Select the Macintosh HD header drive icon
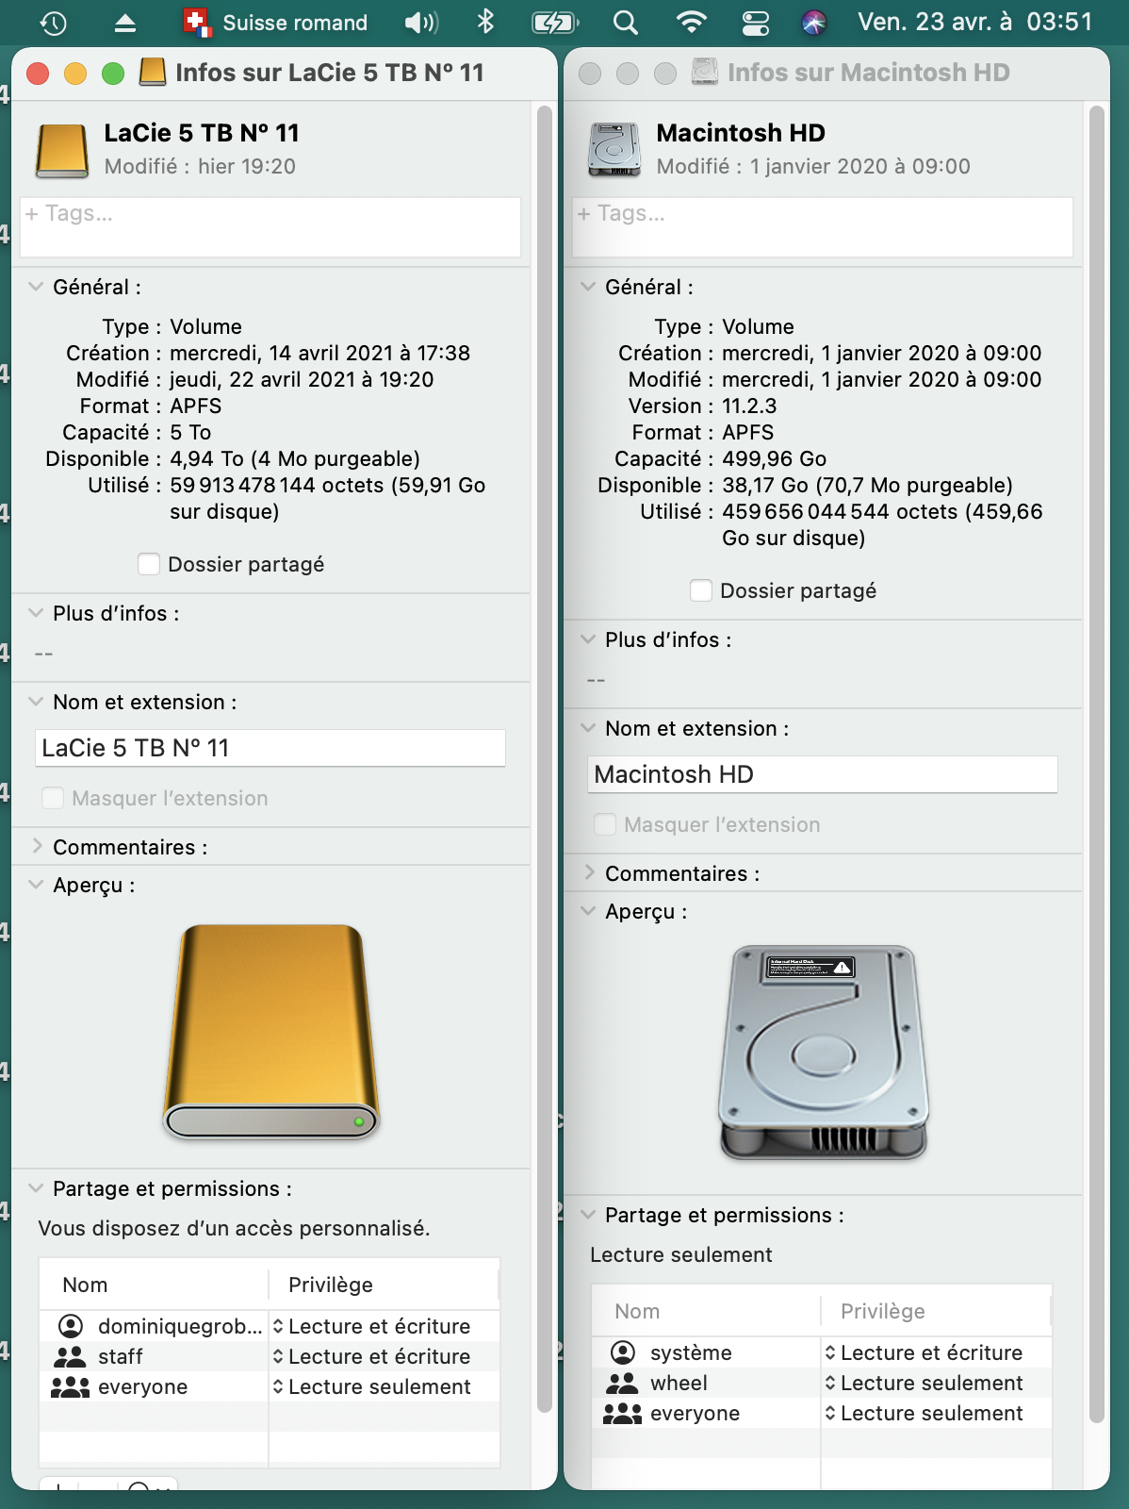1129x1509 pixels. click(x=614, y=149)
